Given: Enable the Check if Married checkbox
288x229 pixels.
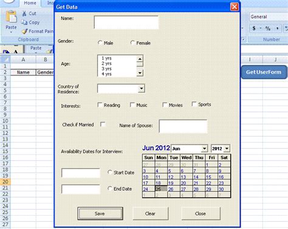Looking at the screenshot, I should (103, 124).
